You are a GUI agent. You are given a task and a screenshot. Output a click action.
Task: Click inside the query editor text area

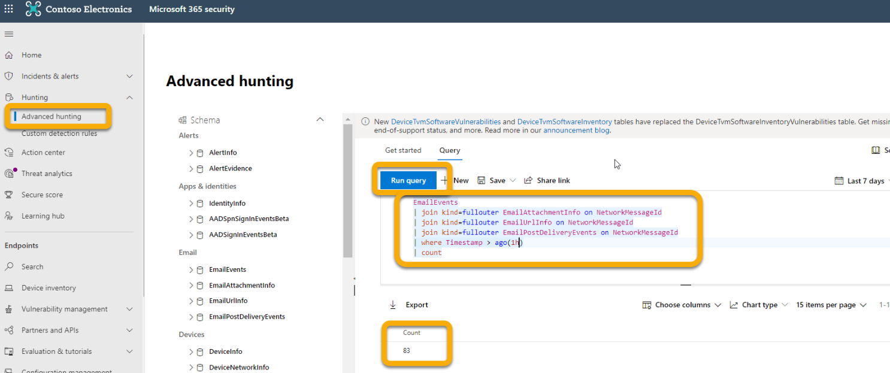635,238
